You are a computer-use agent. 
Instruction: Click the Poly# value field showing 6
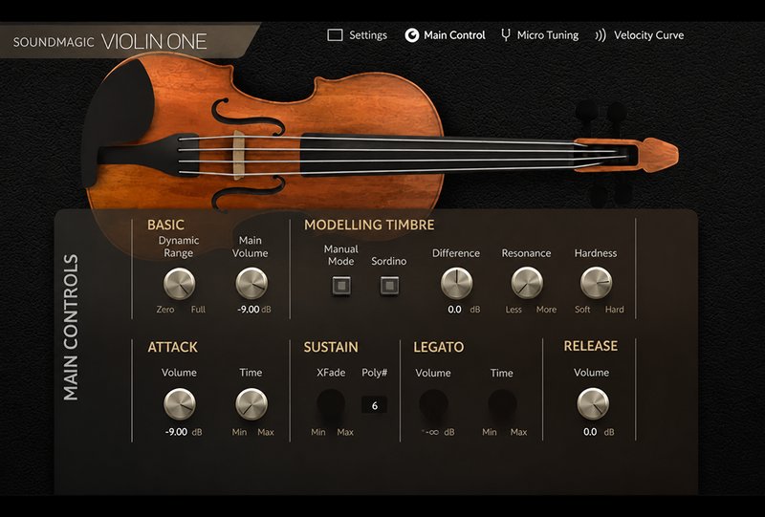(374, 405)
